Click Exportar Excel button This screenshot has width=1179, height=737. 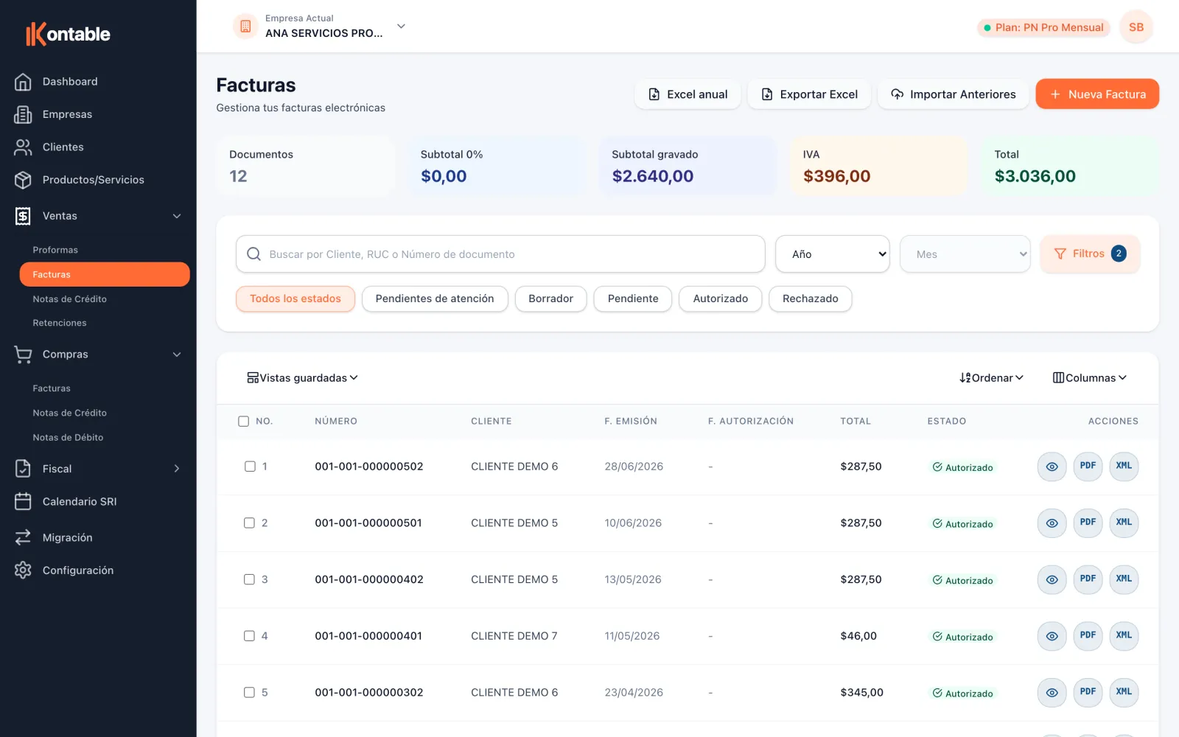[x=809, y=94]
